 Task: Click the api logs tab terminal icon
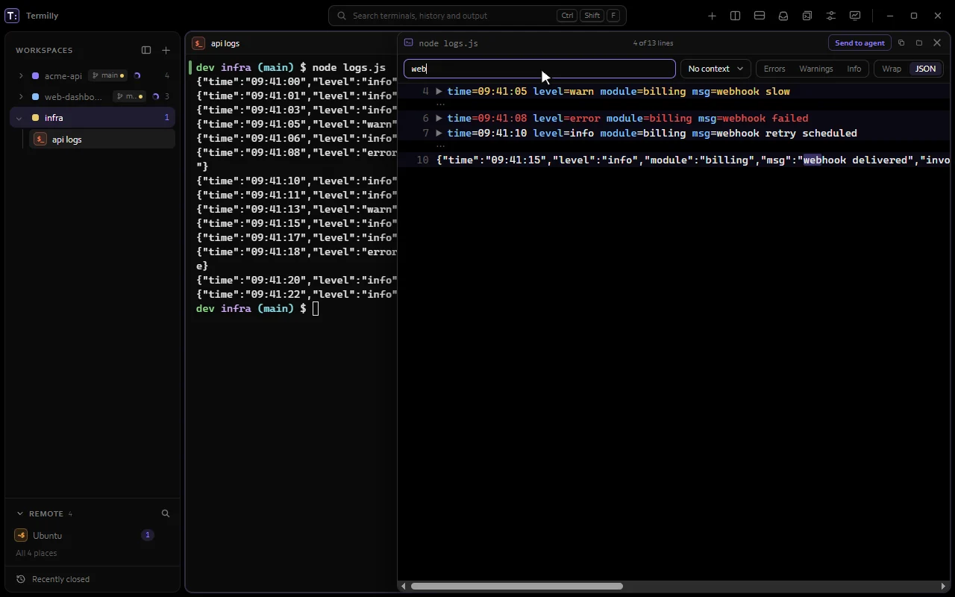tap(198, 43)
